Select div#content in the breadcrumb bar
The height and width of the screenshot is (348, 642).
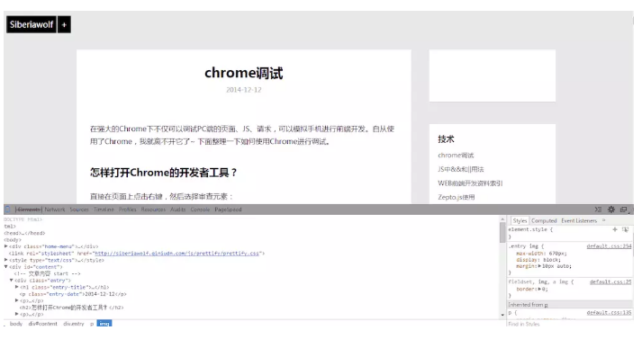[43, 324]
